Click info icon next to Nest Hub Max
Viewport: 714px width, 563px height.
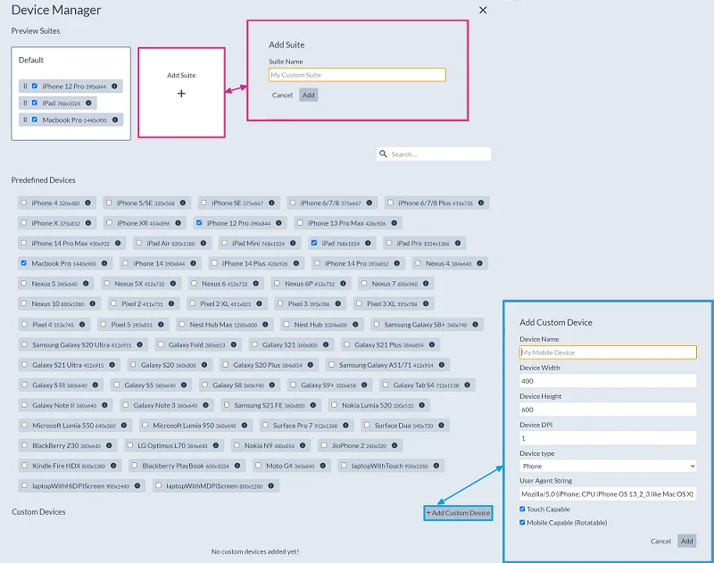pyautogui.click(x=265, y=325)
